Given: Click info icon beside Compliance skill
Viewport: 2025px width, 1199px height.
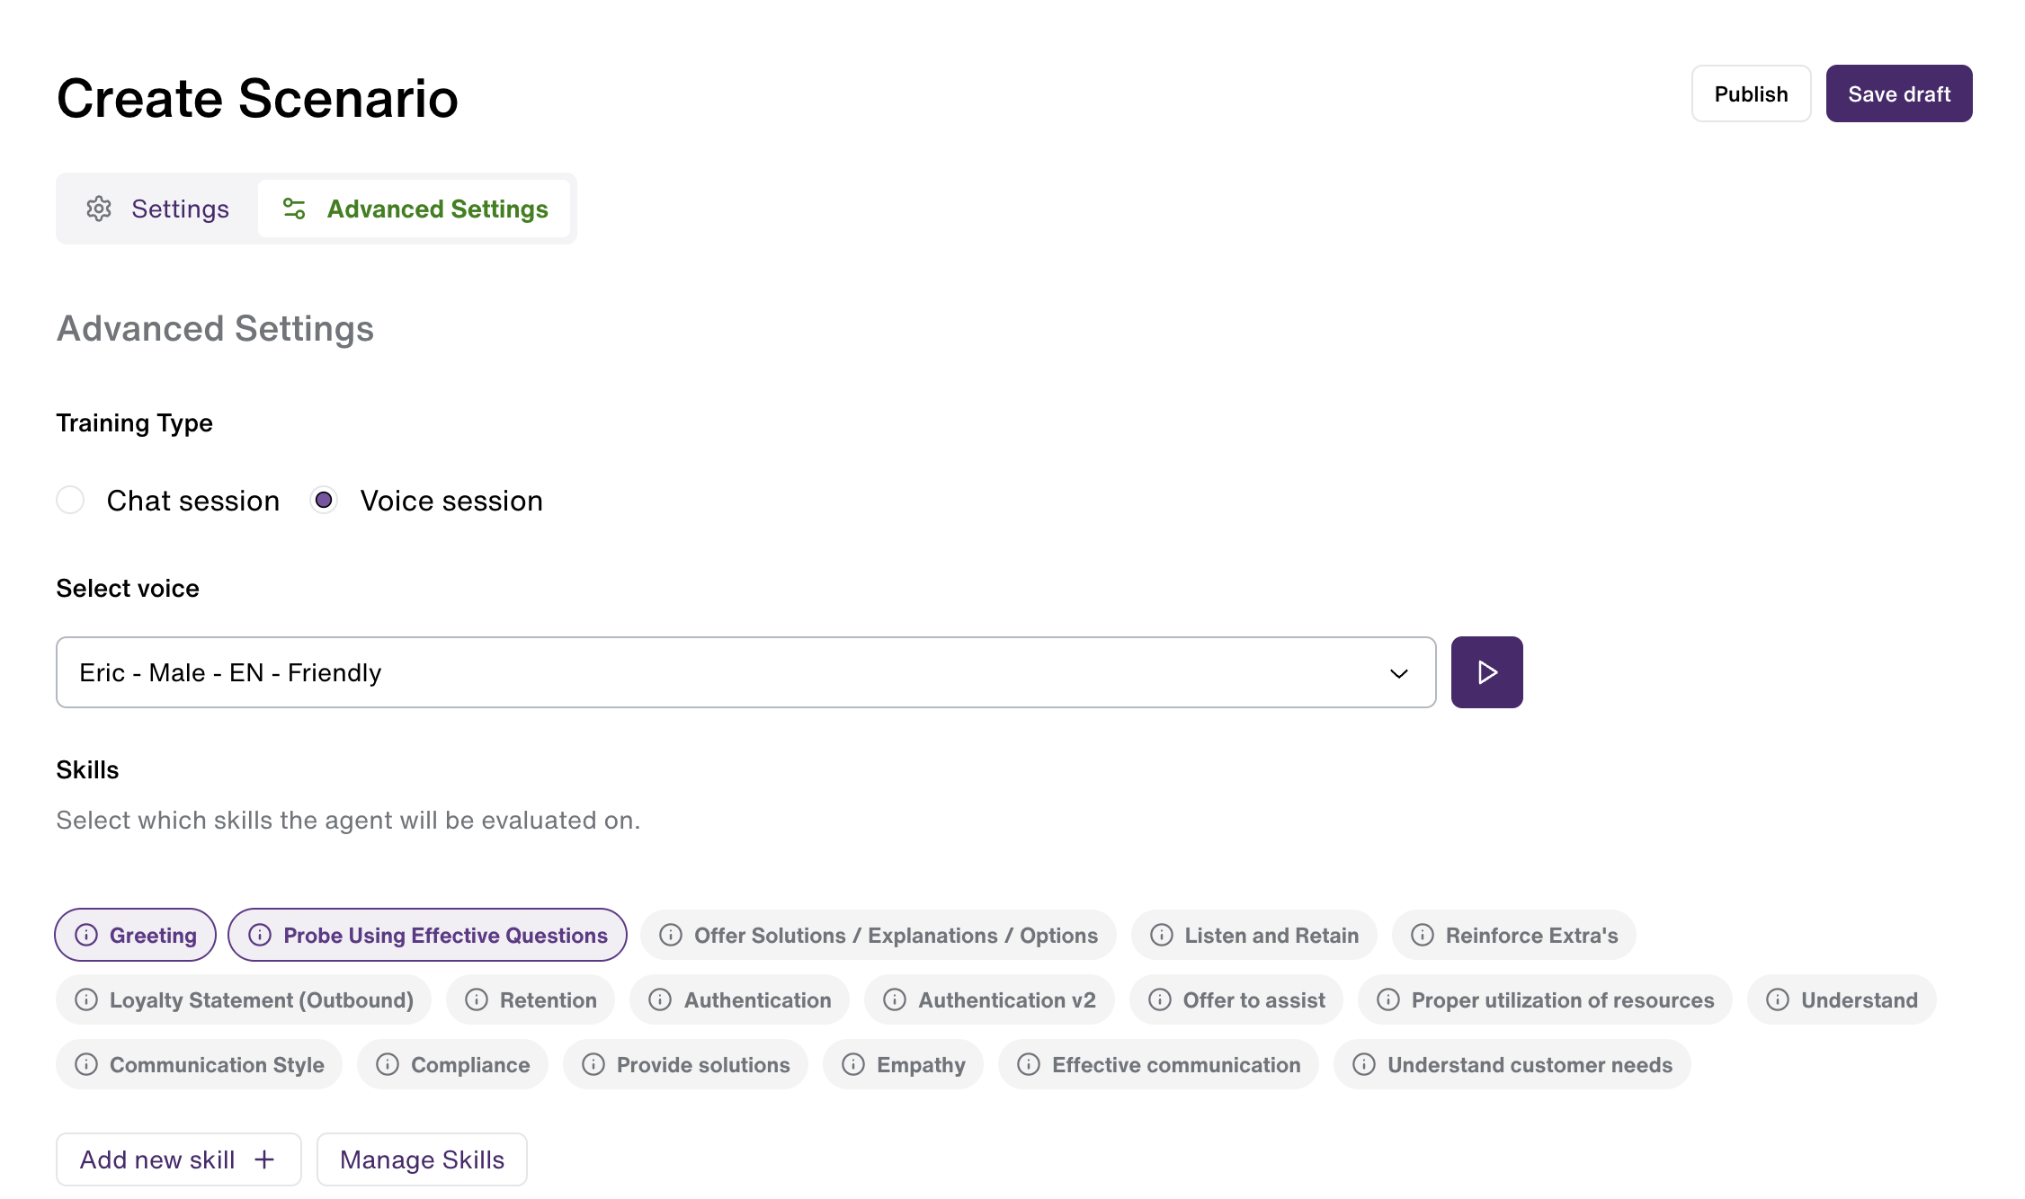Looking at the screenshot, I should pos(388,1064).
